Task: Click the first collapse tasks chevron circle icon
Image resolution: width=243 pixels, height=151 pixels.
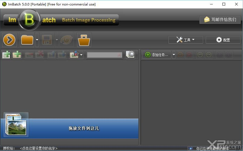Action: (x=200, y=55)
